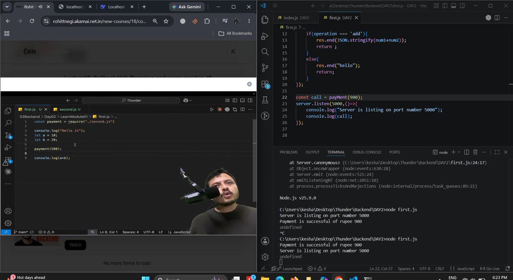Open terminal panel more actions menu

tap(484, 152)
